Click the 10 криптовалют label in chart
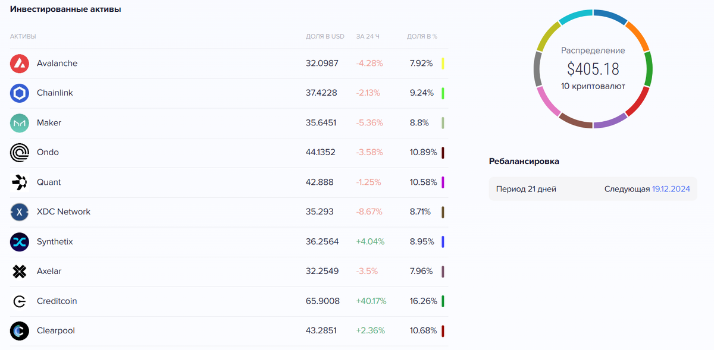This screenshot has height=350, width=714. [x=593, y=86]
